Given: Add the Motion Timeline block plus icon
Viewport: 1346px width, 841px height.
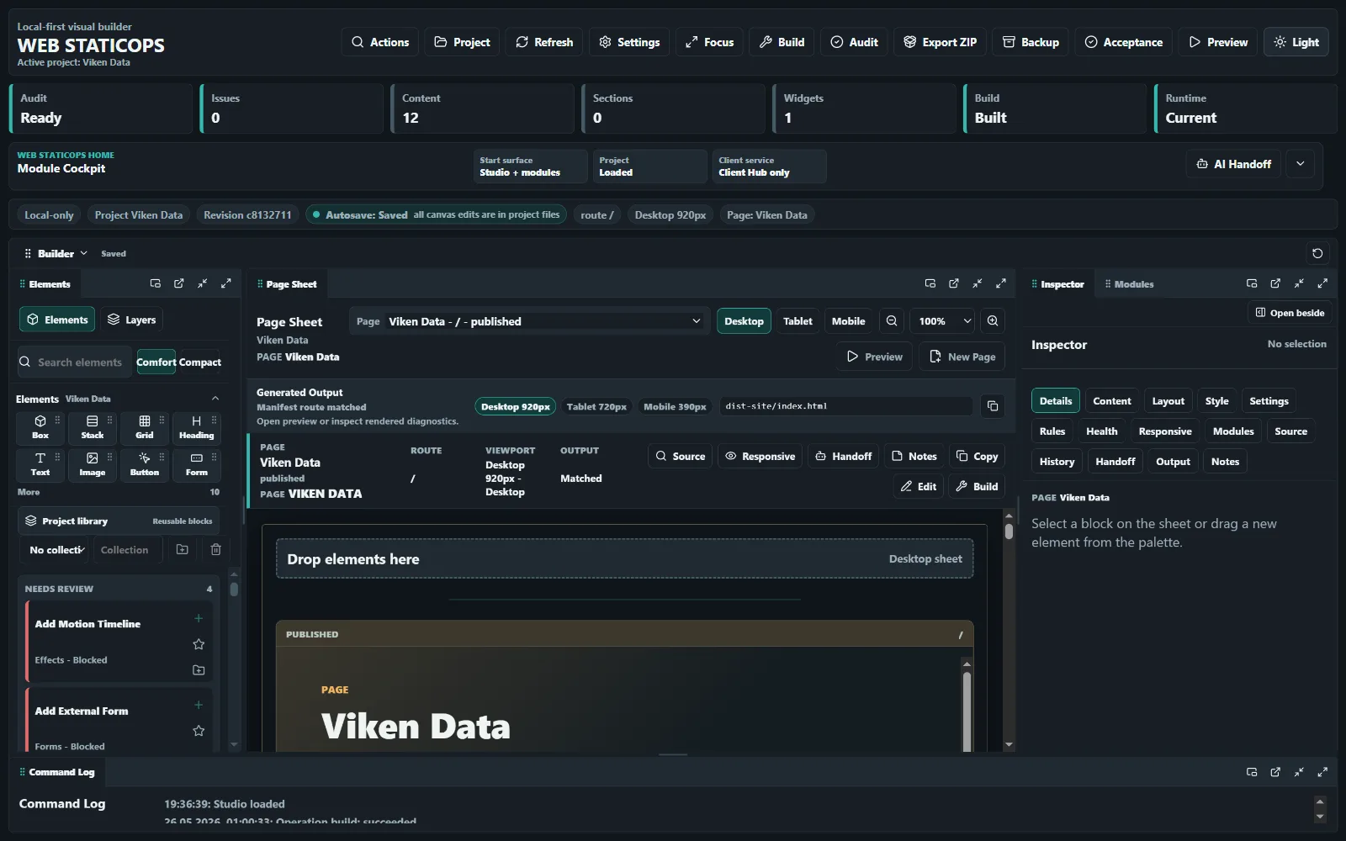Looking at the screenshot, I should (x=199, y=618).
